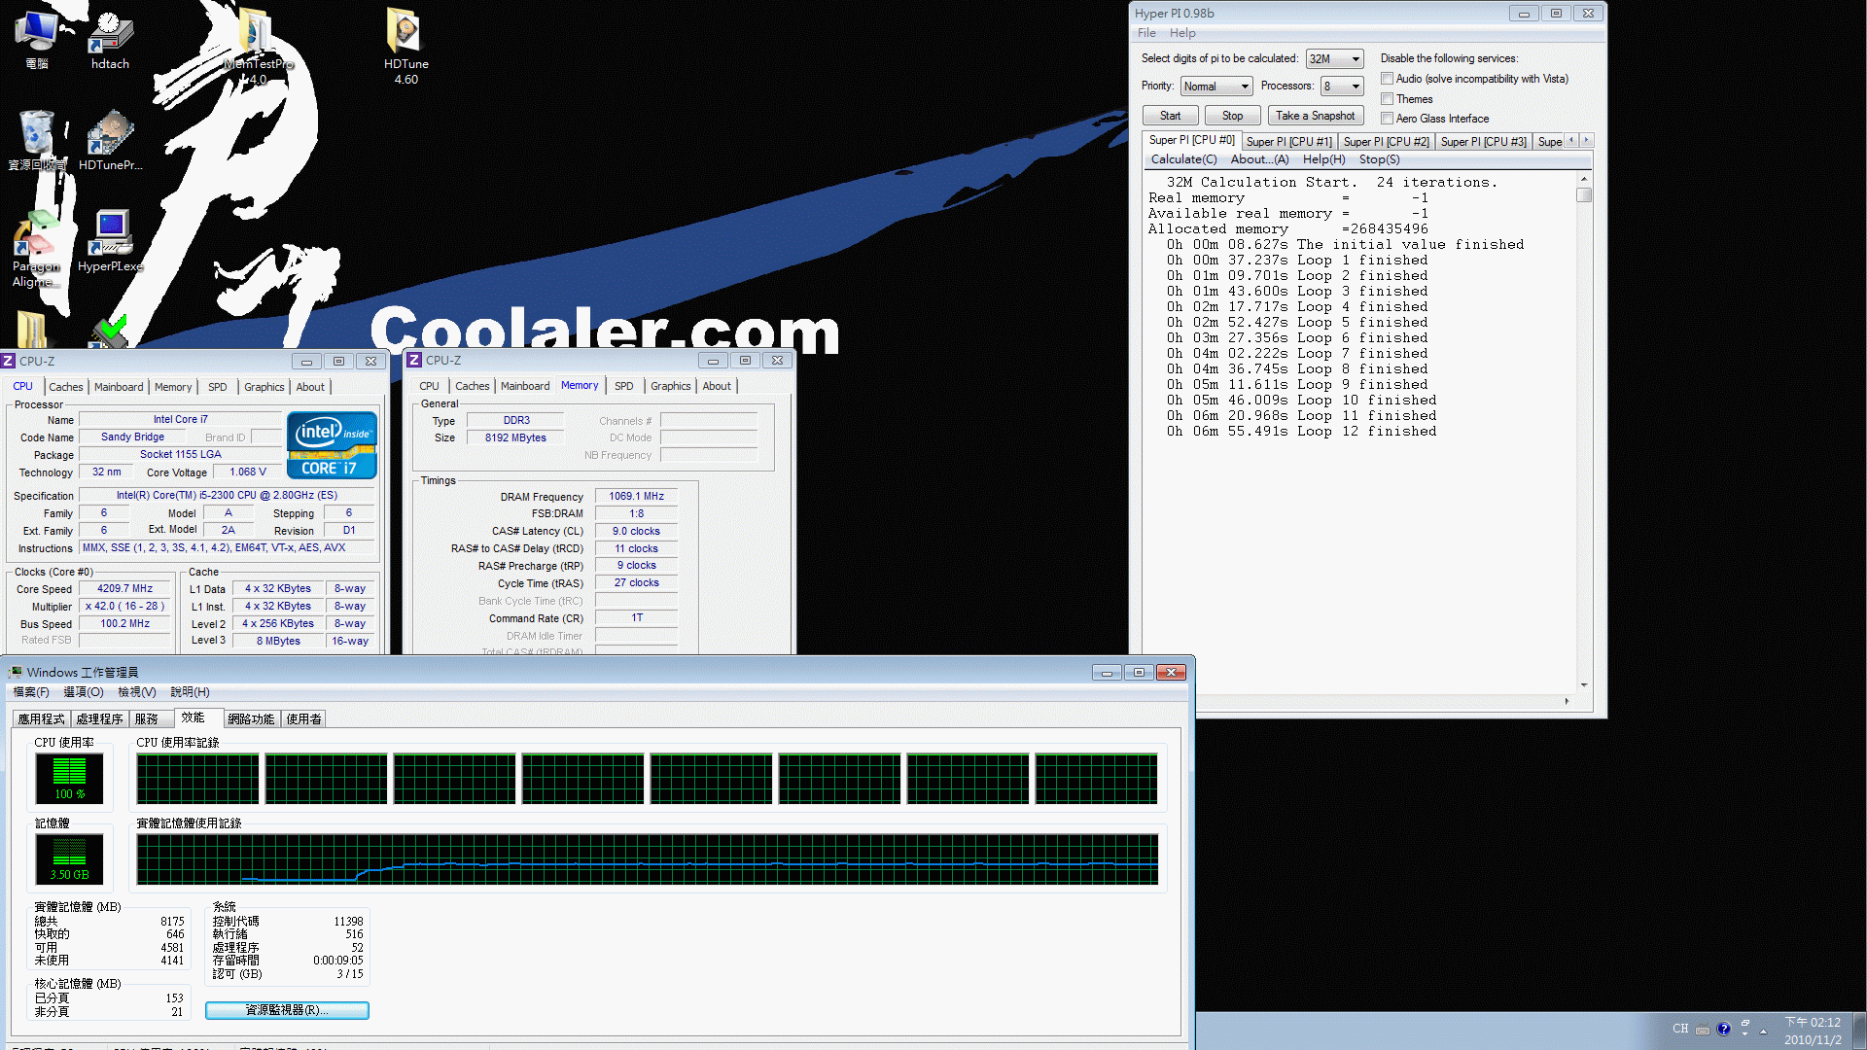This screenshot has width=1867, height=1050.
Task: Open About tab in Memory CPU-Z window
Action: tap(717, 386)
